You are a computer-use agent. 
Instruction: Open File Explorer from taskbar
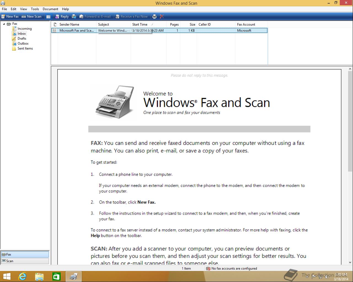pos(39,276)
